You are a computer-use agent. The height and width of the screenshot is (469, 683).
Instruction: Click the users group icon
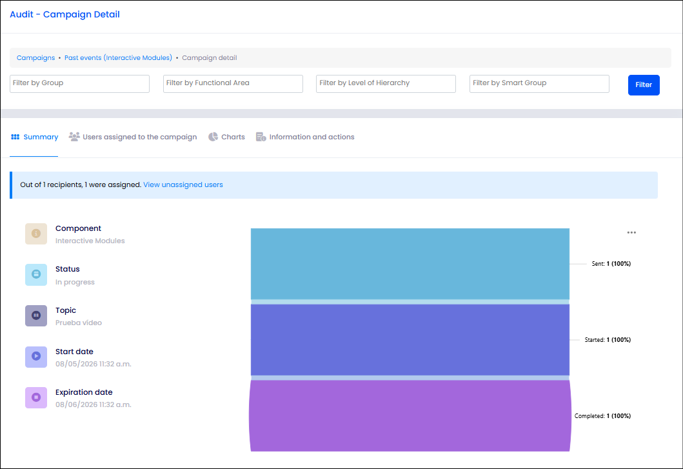[x=74, y=137]
